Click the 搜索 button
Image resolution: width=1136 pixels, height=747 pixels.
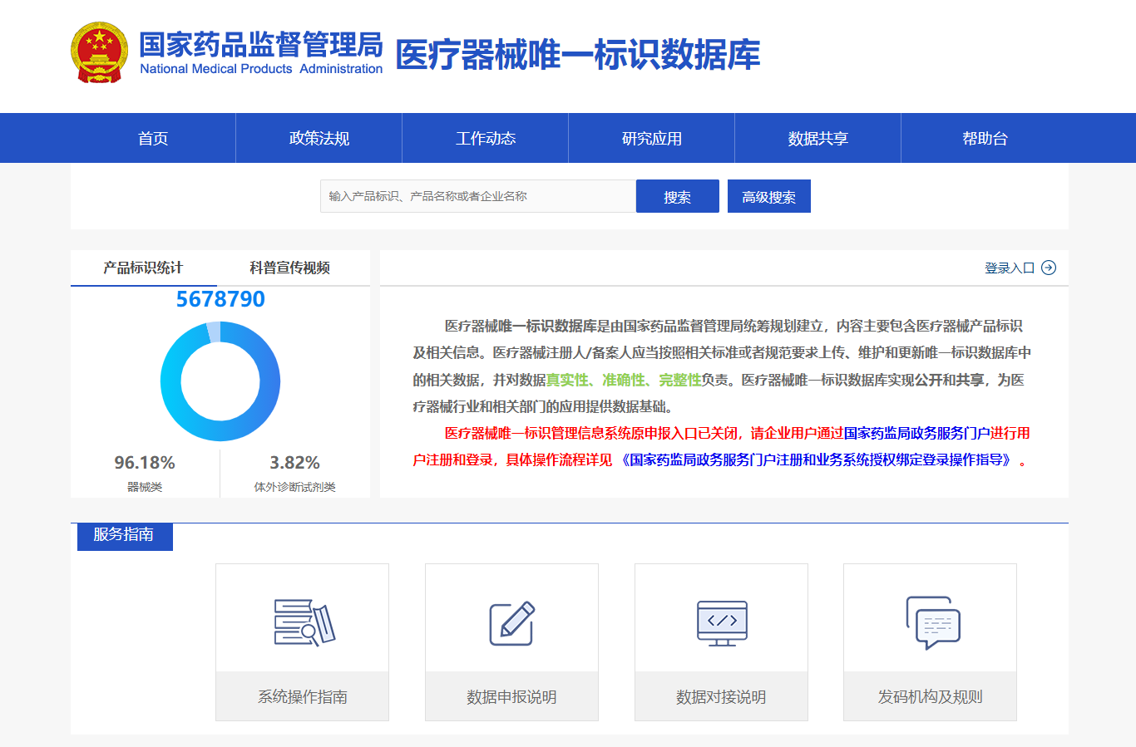[x=678, y=197]
